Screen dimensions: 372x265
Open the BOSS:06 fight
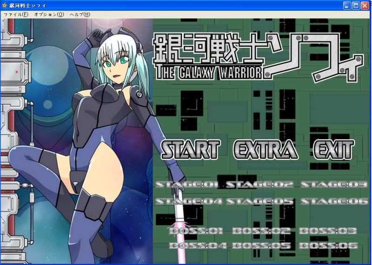point(328,246)
